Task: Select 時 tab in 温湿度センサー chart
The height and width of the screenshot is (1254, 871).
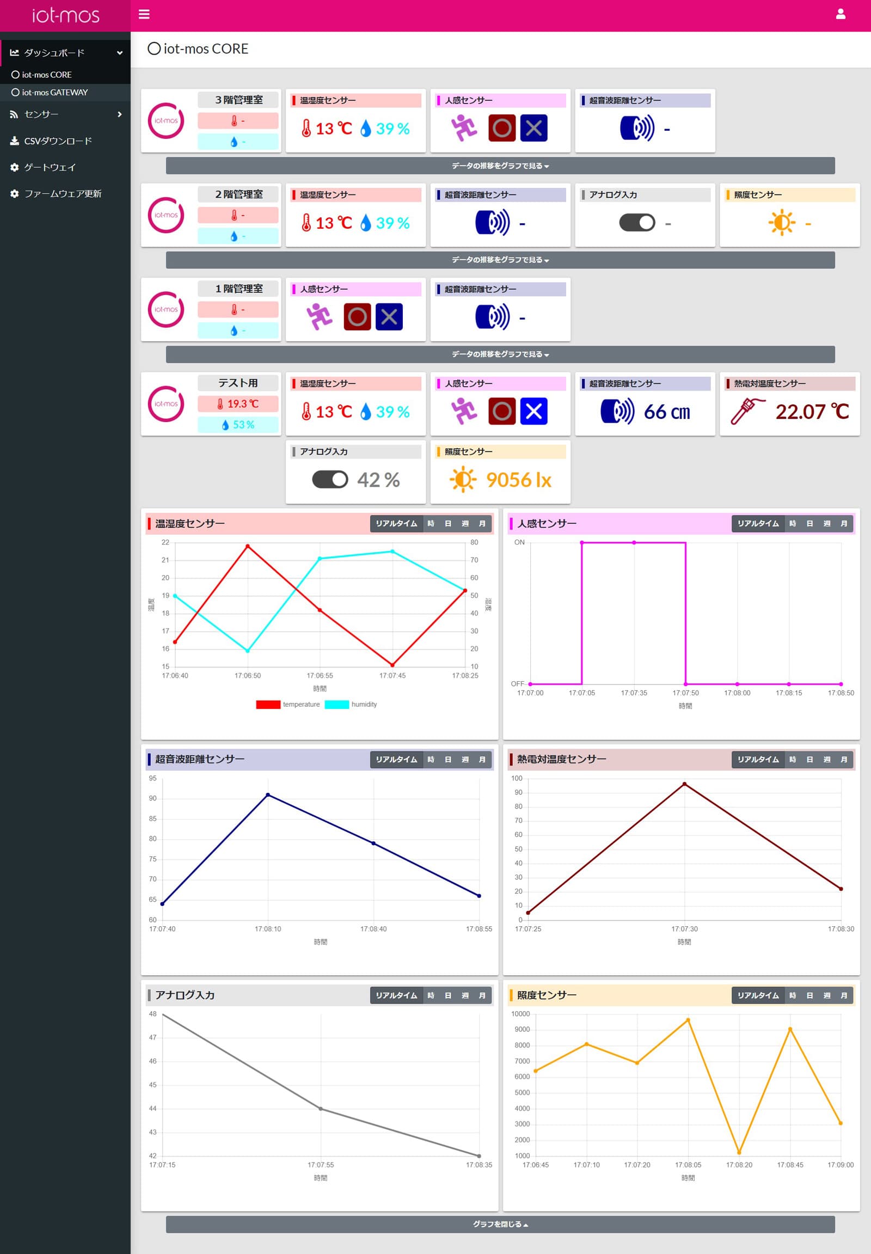Action: 431,524
